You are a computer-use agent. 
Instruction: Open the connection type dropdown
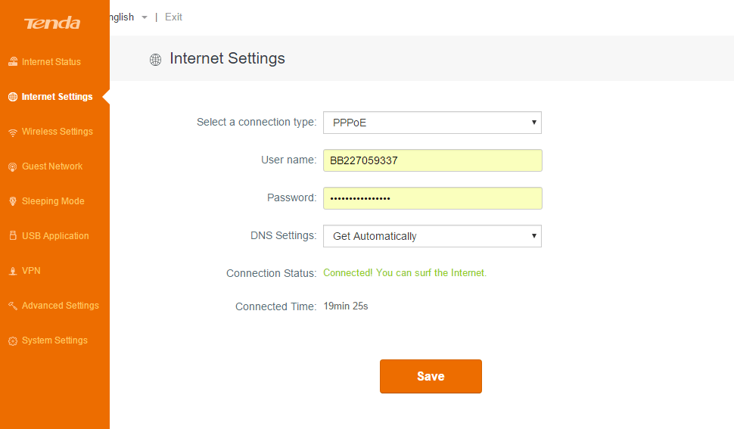[432, 123]
